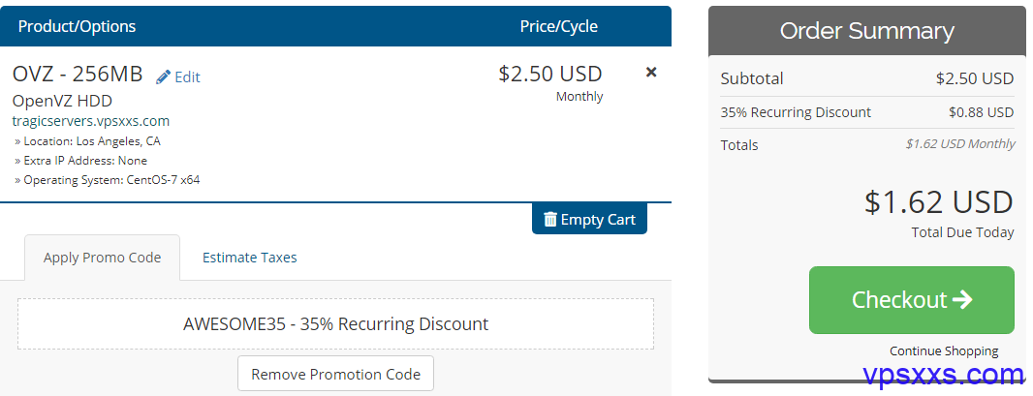
Task: Click the tragicservers.vpsxxs.com hostname text
Action: 91,121
